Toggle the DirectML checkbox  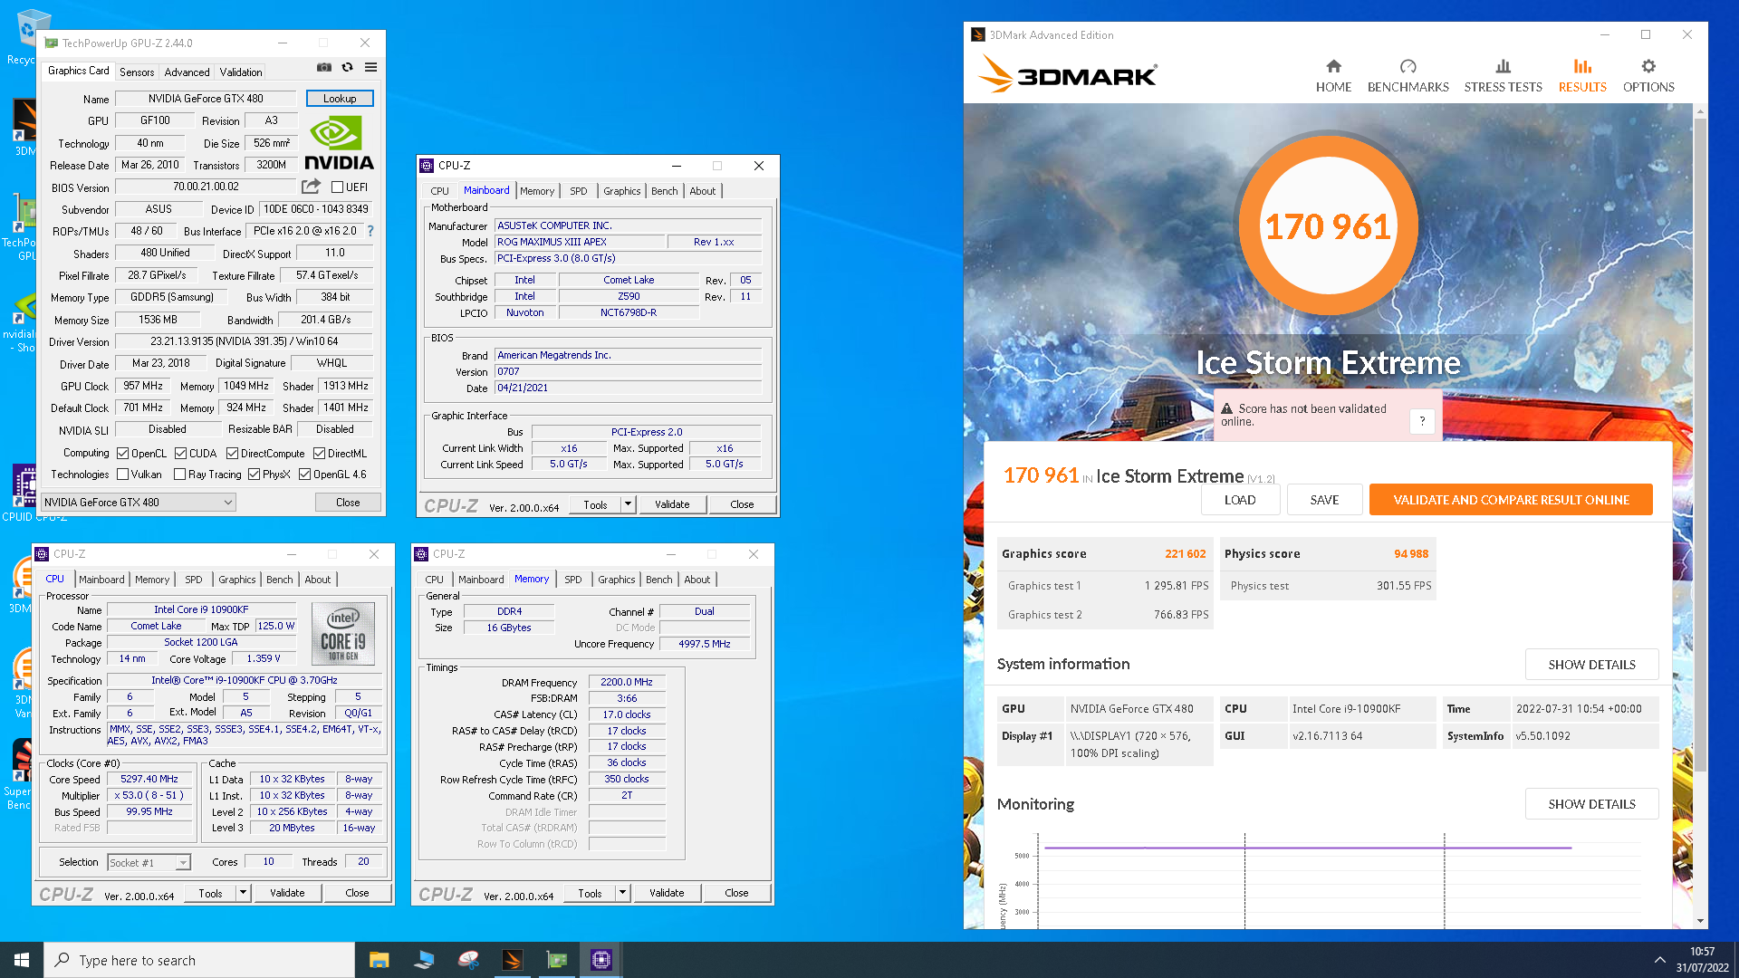pyautogui.click(x=319, y=454)
